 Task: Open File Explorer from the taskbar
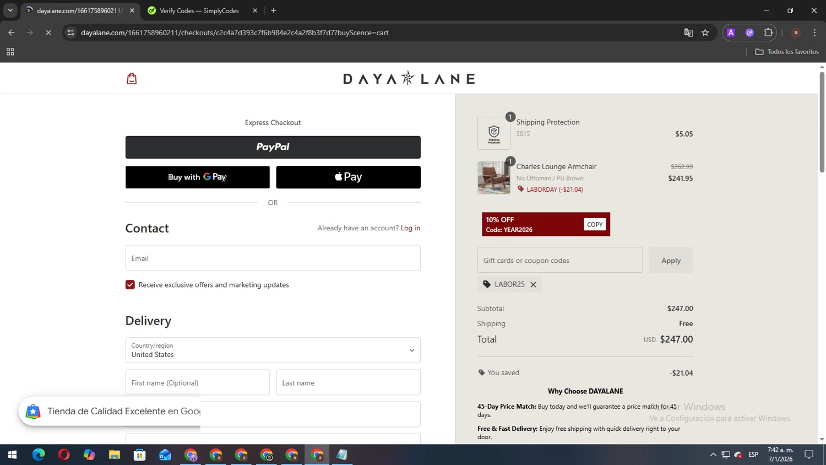[x=115, y=455]
